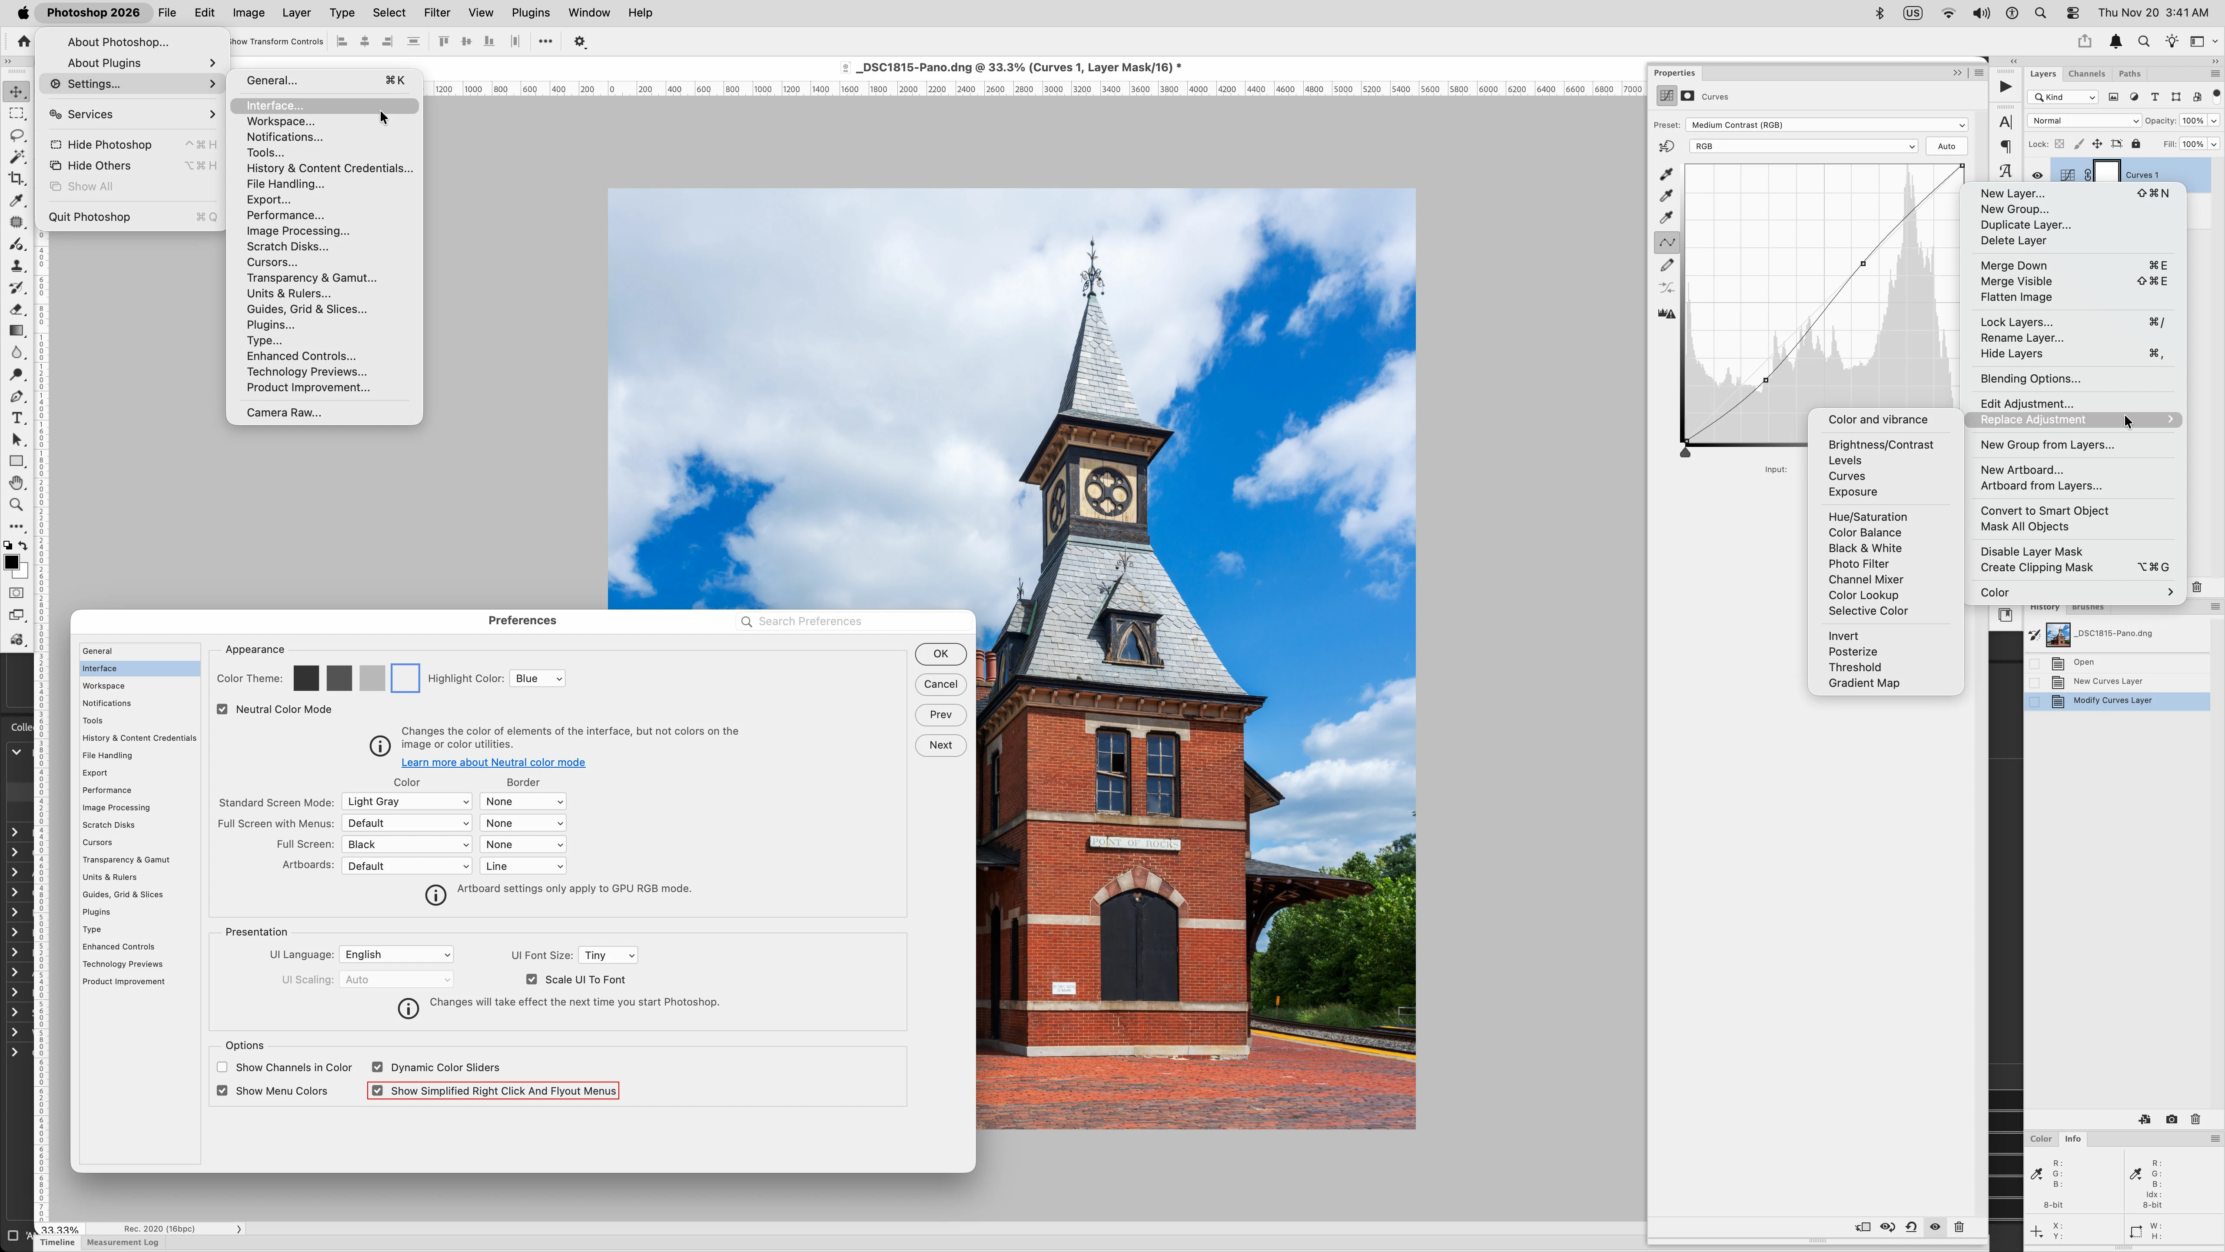Open the Highlight Color dropdown
This screenshot has height=1252, width=2225.
point(537,678)
